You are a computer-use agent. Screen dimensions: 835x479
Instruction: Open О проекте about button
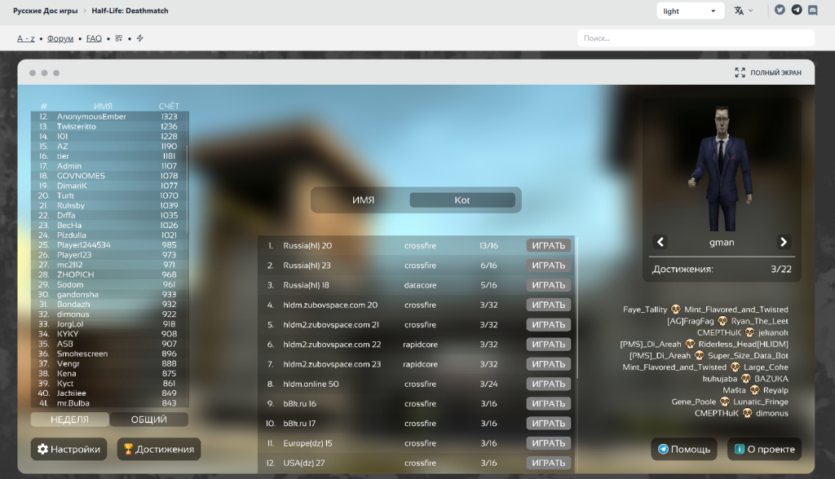point(764,449)
